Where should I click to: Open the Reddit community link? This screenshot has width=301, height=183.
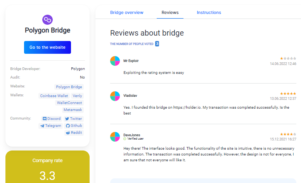74,133
